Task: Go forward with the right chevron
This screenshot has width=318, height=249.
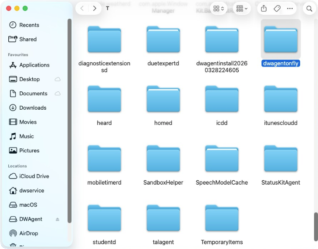Action: pyautogui.click(x=95, y=8)
